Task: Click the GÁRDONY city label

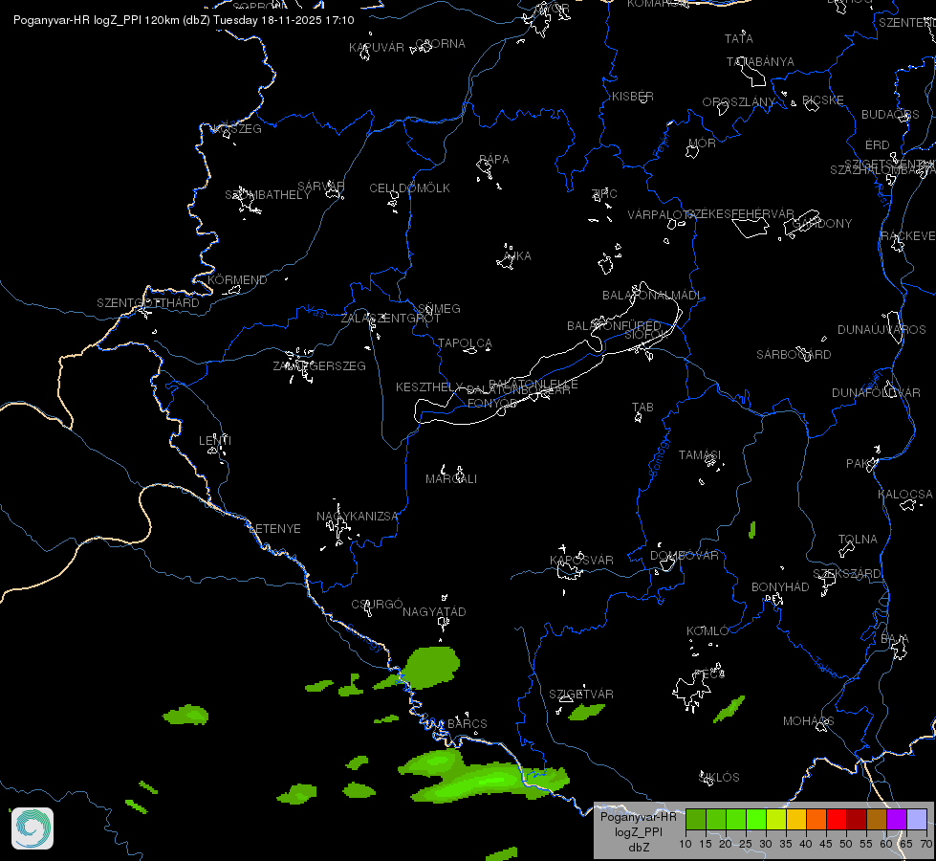Action: pyautogui.click(x=822, y=224)
